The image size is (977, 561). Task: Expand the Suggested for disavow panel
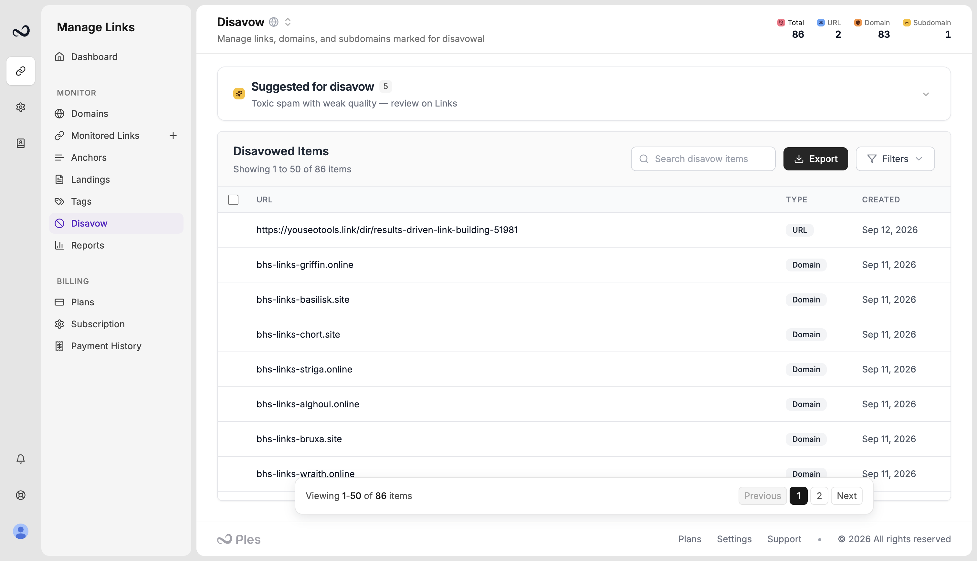click(926, 94)
